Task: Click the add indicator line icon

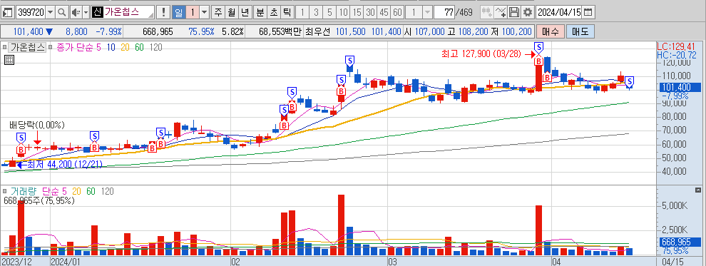Action: (x=500, y=12)
